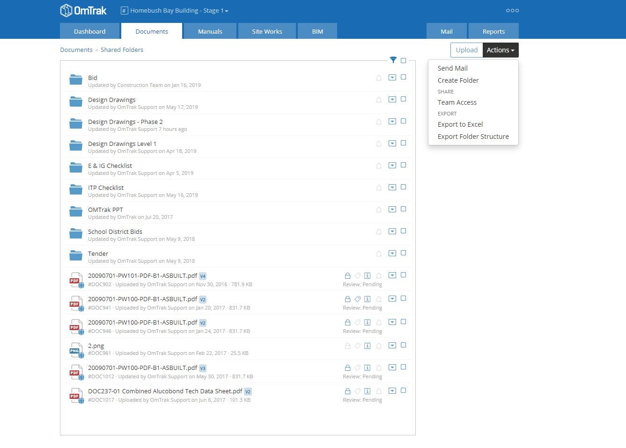
Task: Expand the Homebush Bay Building project selector
Action: tap(174, 10)
